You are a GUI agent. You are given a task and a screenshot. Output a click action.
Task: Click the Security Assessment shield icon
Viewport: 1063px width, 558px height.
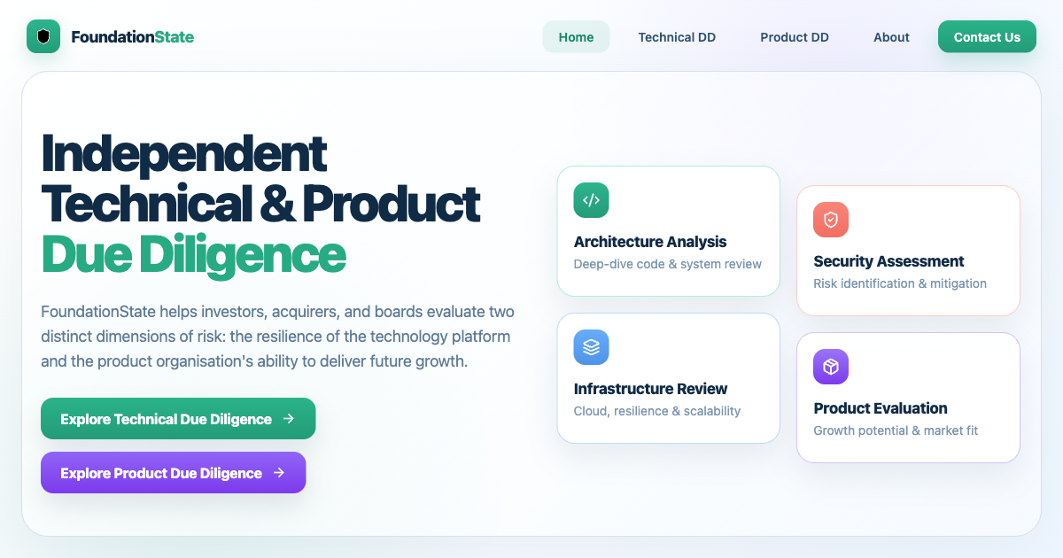(x=831, y=220)
